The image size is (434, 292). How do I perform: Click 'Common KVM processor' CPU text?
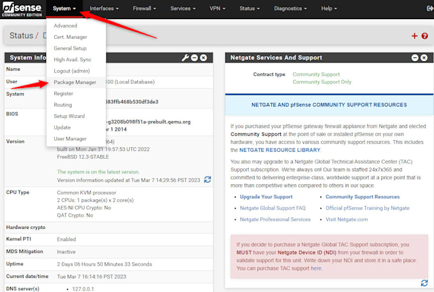click(87, 193)
